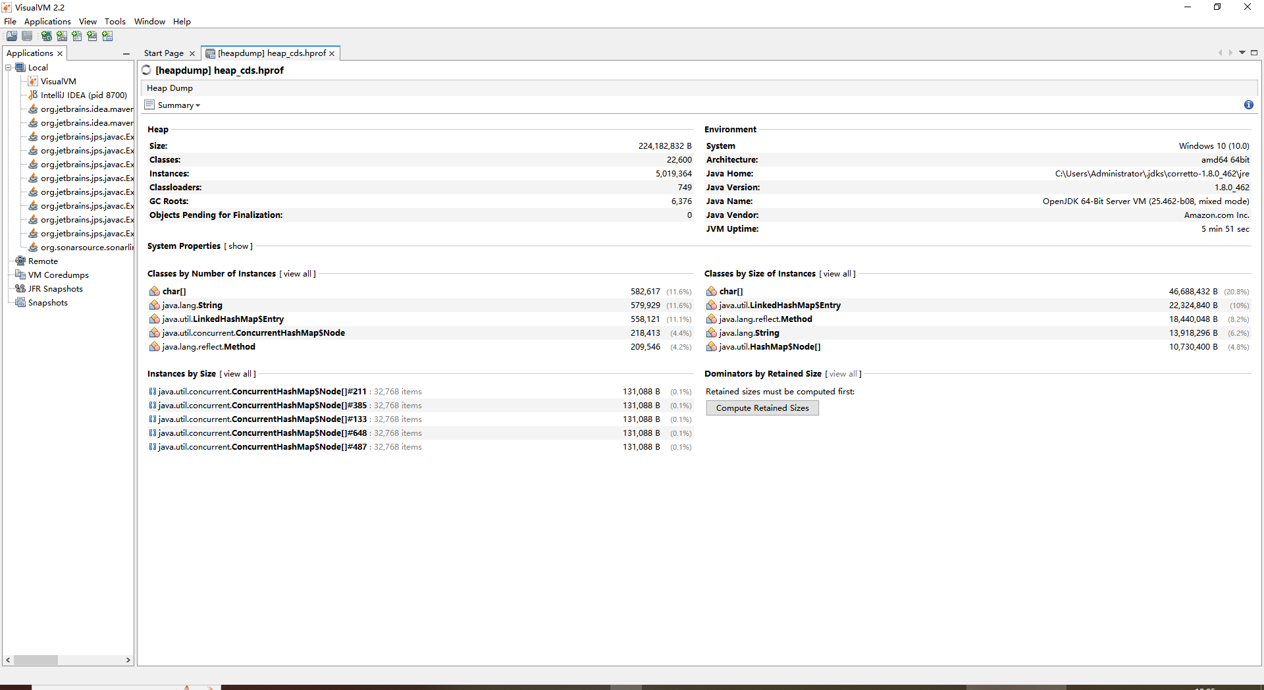The height and width of the screenshot is (690, 1264).
Task: Open instance ConcurrentHashMap$Node[]#487
Action: pos(262,447)
